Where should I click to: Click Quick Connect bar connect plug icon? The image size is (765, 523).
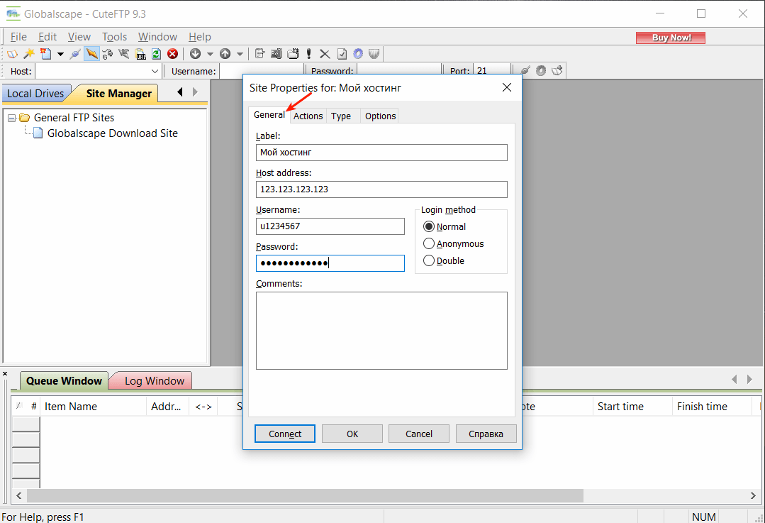525,71
